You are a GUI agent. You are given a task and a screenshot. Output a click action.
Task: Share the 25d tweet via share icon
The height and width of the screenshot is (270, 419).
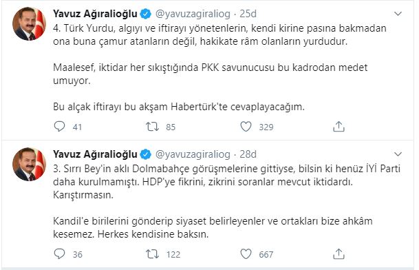tap(339, 126)
